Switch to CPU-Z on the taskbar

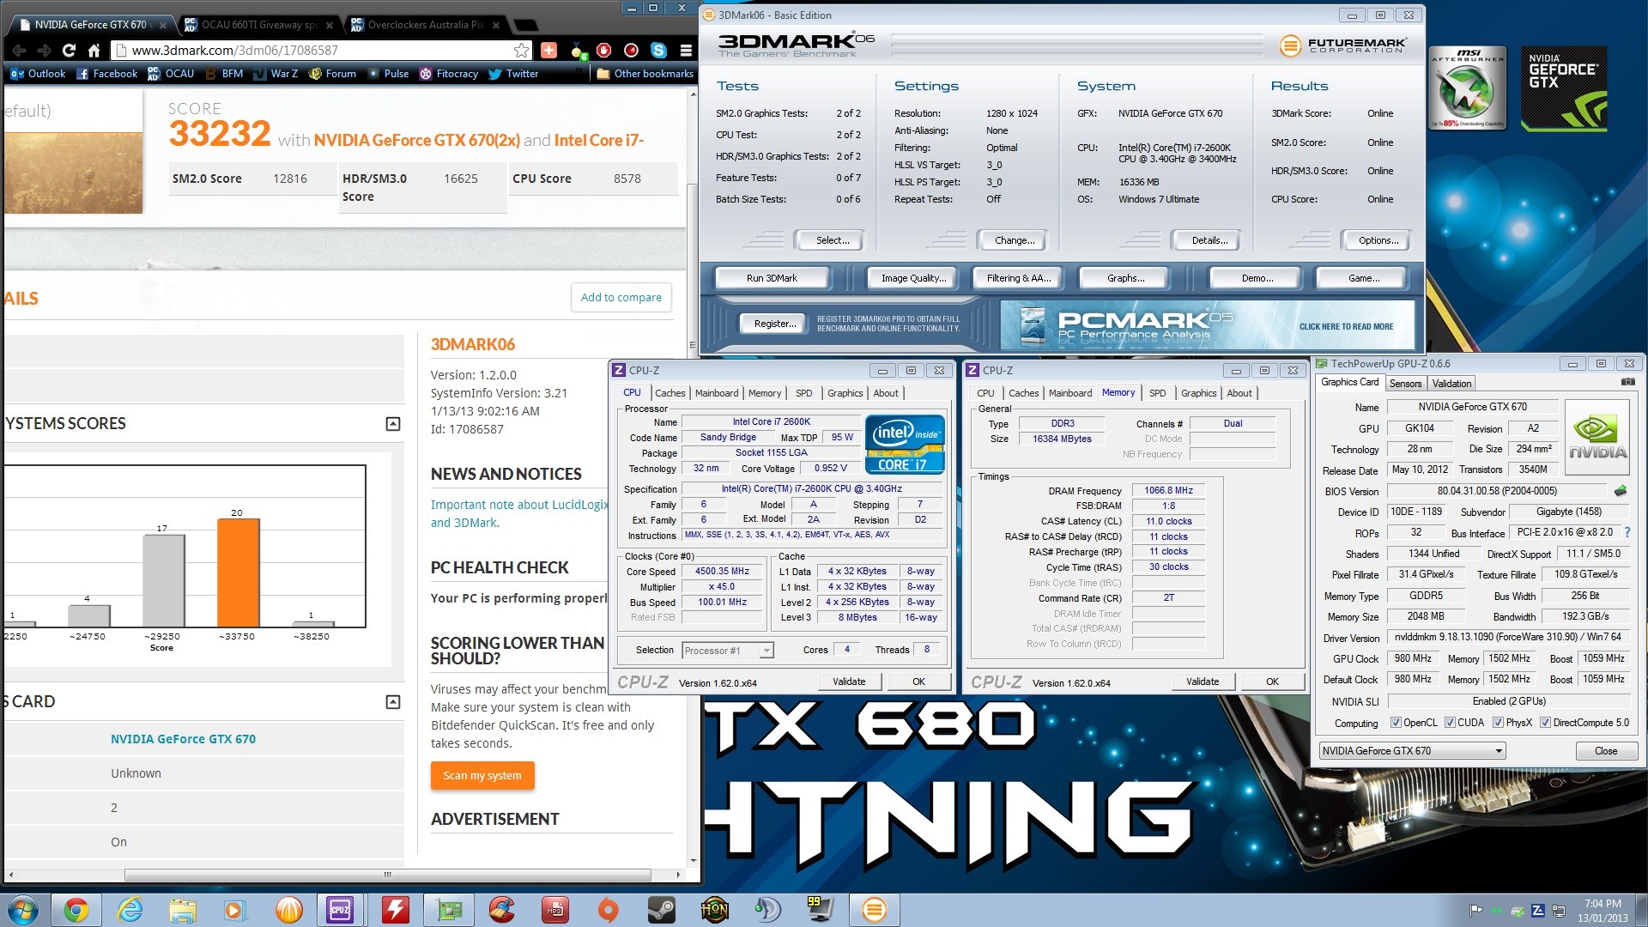click(340, 910)
